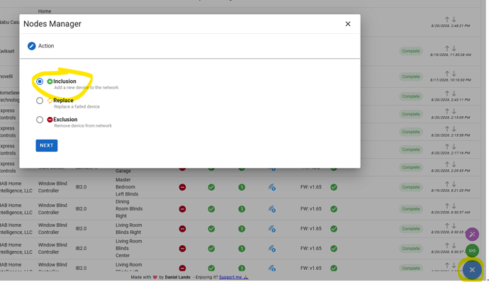The height and width of the screenshot is (282, 489).
Task: Click Complete chip beside 11:30:28 AM timestamp
Action: [411, 51]
